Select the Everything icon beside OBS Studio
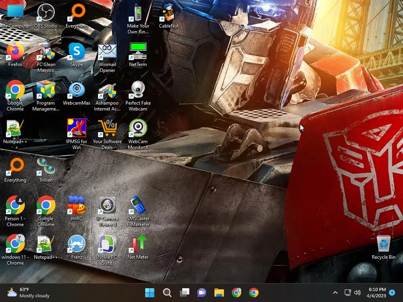 click(77, 15)
